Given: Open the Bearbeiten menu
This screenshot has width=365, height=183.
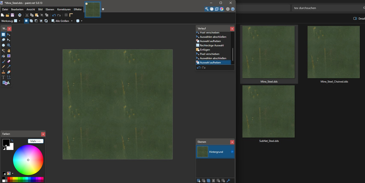Looking at the screenshot, I should click(x=17, y=9).
